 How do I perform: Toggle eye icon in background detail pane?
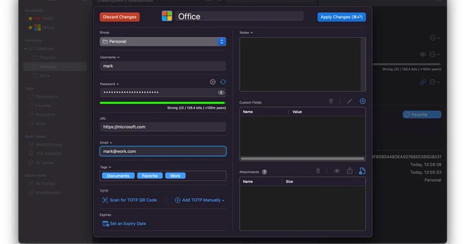click(423, 55)
